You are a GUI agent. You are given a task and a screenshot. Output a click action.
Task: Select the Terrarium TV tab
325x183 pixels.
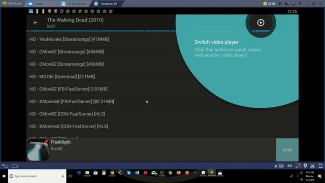[x=107, y=4]
